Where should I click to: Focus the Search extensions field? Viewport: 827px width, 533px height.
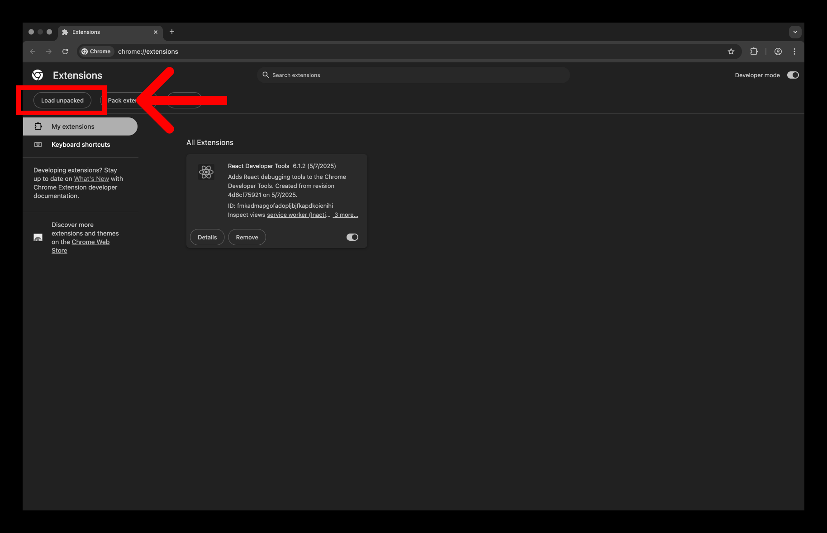click(x=413, y=75)
